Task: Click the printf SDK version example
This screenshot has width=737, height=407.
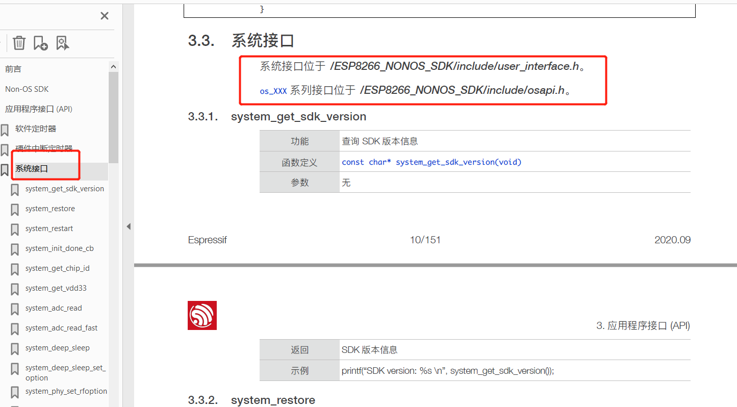Action: [448, 371]
